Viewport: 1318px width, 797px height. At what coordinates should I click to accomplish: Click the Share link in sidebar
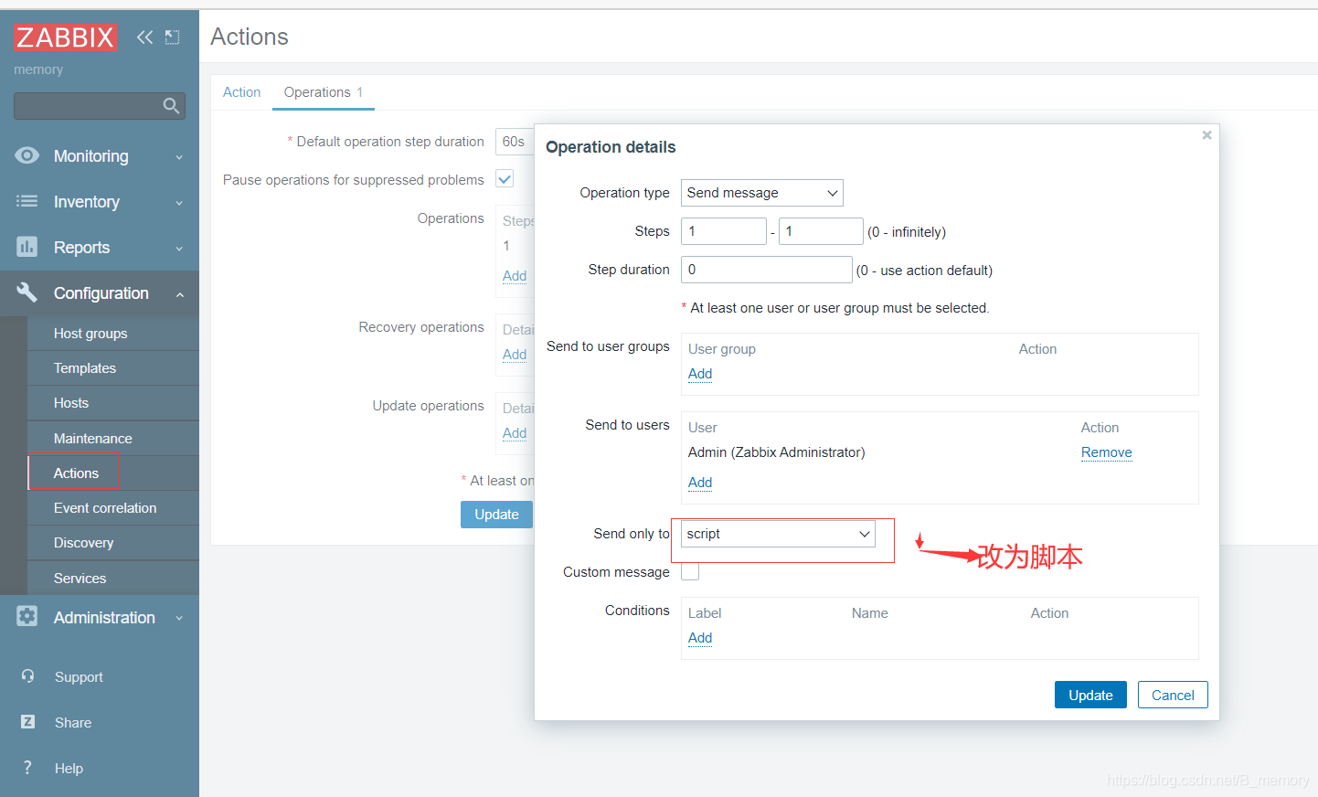(73, 723)
